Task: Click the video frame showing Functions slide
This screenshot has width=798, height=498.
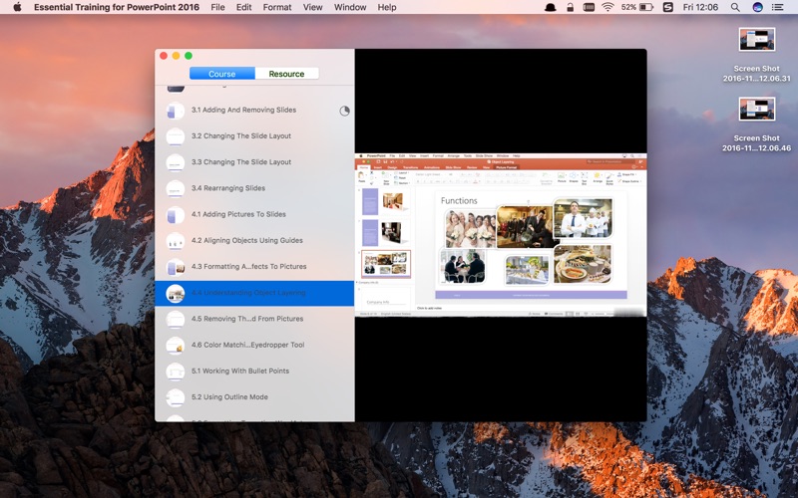Action: click(501, 235)
